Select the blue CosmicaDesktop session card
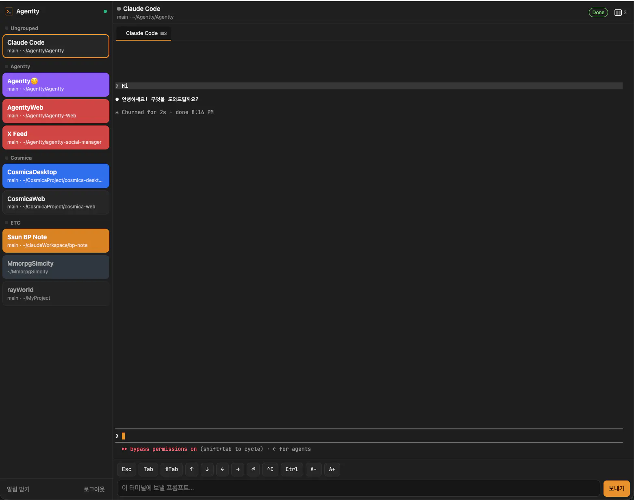 pos(56,176)
